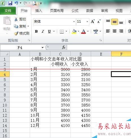Image resolution: width=131 pixels, height=138 pixels.
Task: Expand the phonetic guide dropdown arrow
Action: pos(100,31)
